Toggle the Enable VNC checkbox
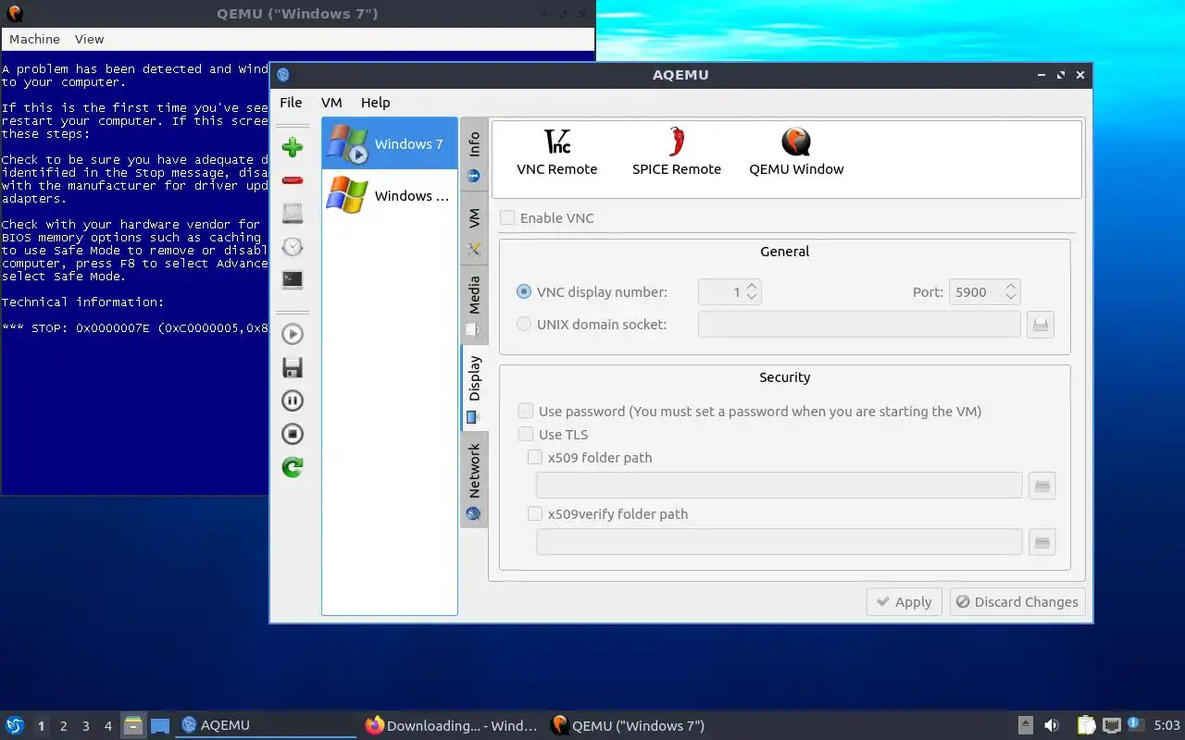The width and height of the screenshot is (1185, 740). [507, 218]
